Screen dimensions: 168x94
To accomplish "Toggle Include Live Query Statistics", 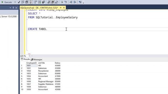I will pyautogui.click(x=40, y=2).
